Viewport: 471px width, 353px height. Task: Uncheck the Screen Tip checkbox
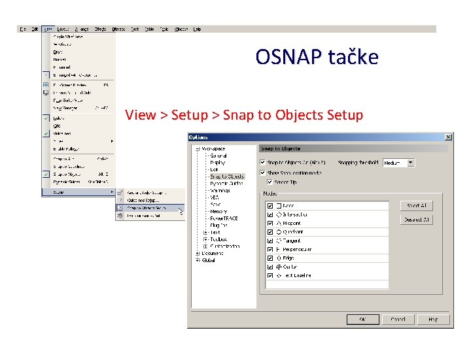(x=270, y=182)
